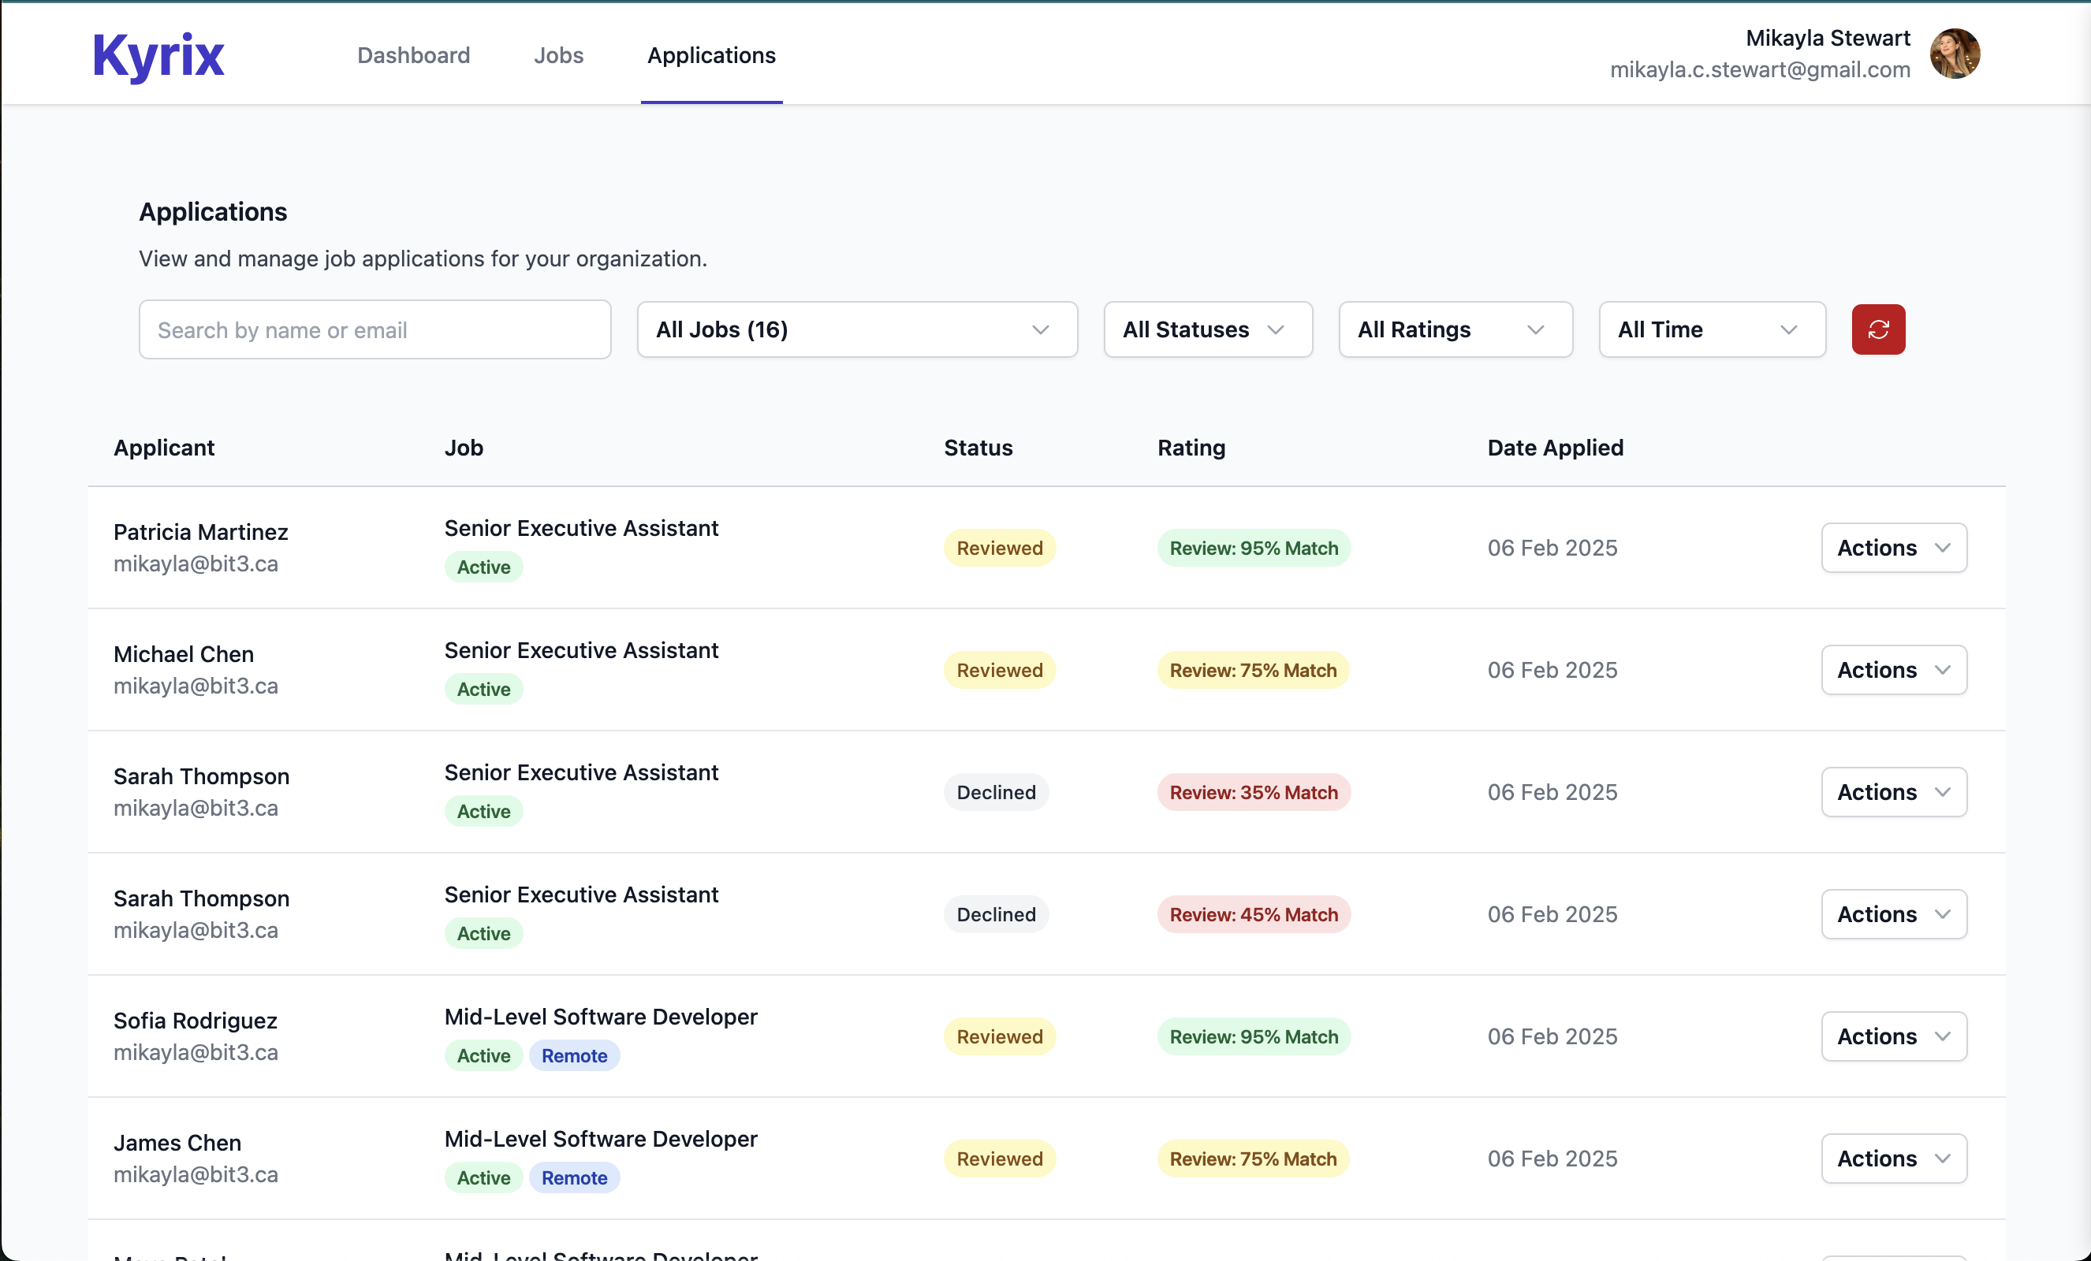Open Actions for Sarah Thompson's 45% Match row
The image size is (2091, 1261).
(x=1892, y=914)
